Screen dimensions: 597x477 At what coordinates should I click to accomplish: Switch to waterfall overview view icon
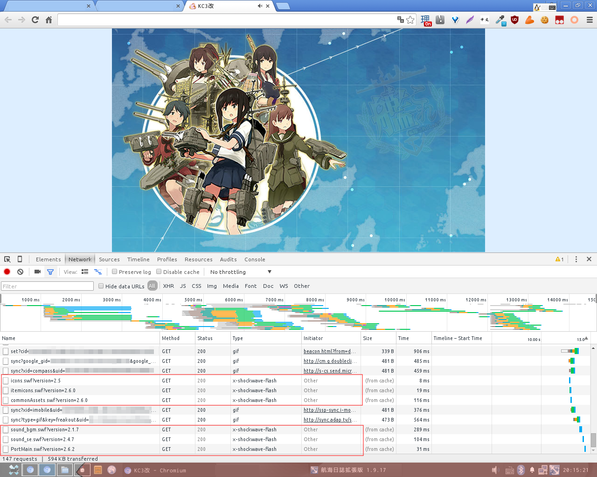pyautogui.click(x=98, y=272)
